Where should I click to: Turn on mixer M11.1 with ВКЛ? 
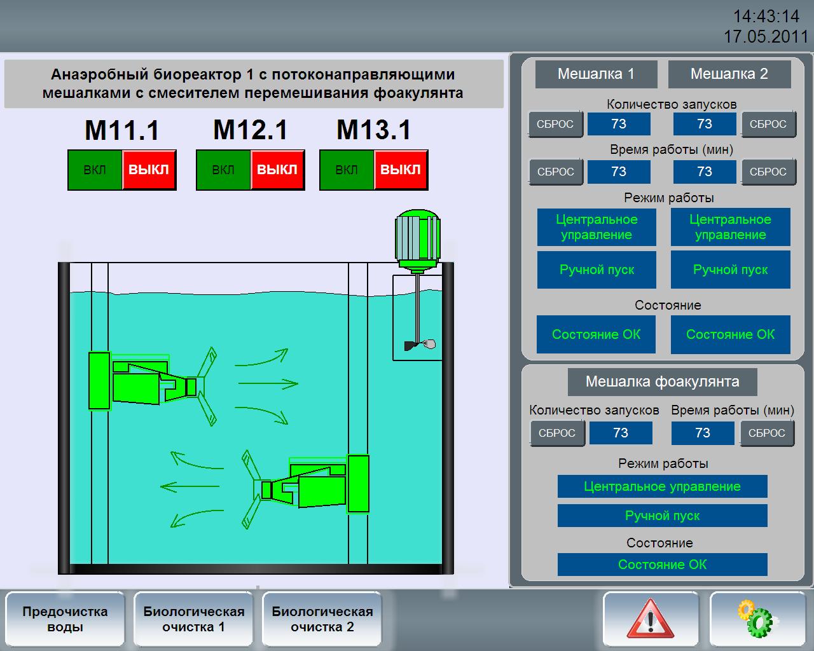pos(95,170)
